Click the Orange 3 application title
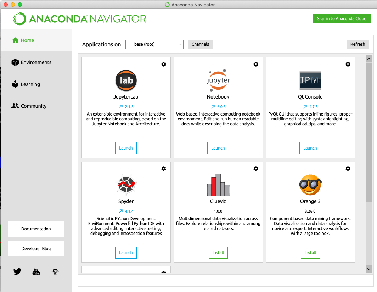This screenshot has height=292, width=377. click(310, 201)
